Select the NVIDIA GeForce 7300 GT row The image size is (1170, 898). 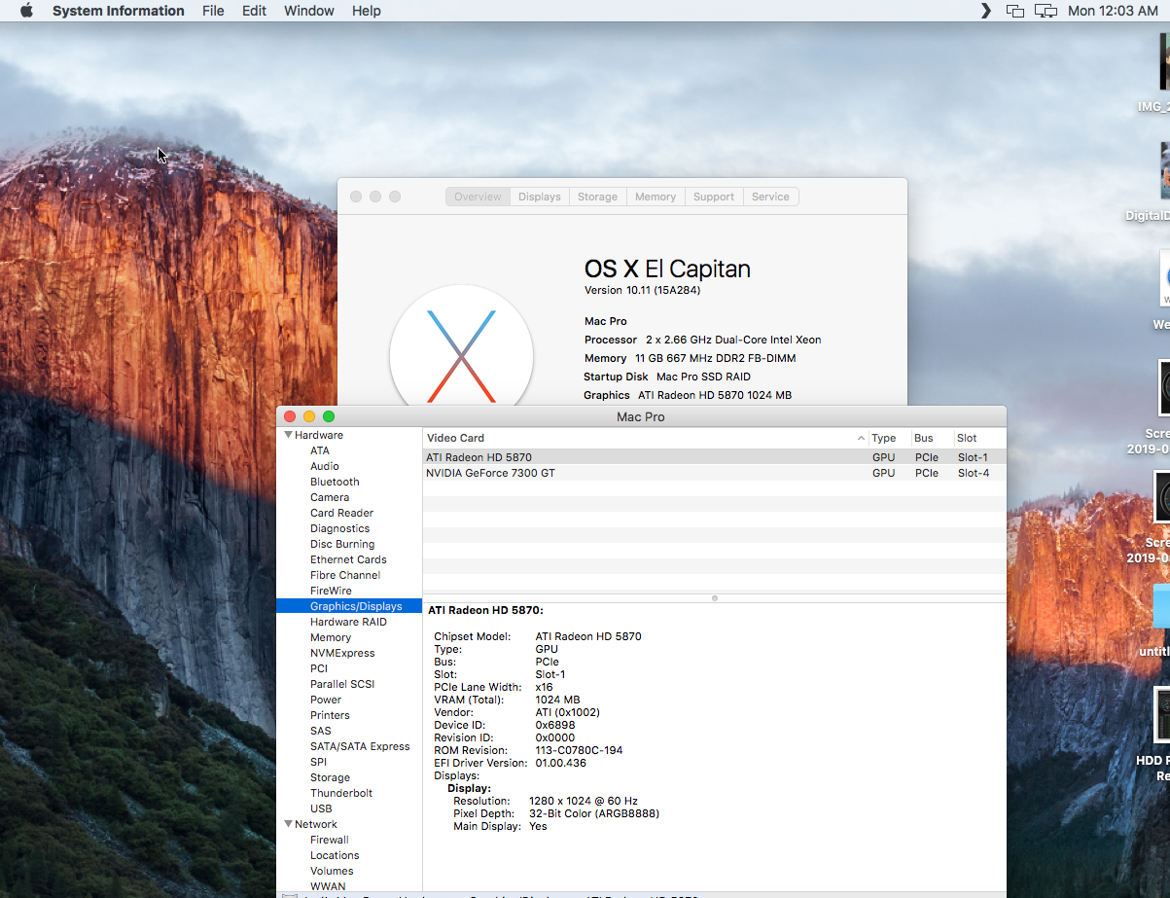(715, 473)
